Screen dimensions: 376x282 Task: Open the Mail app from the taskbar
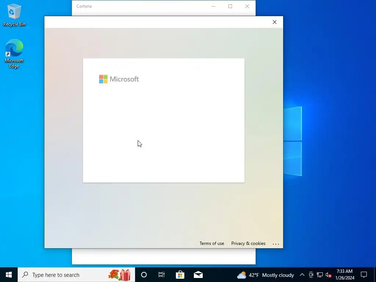click(198, 275)
